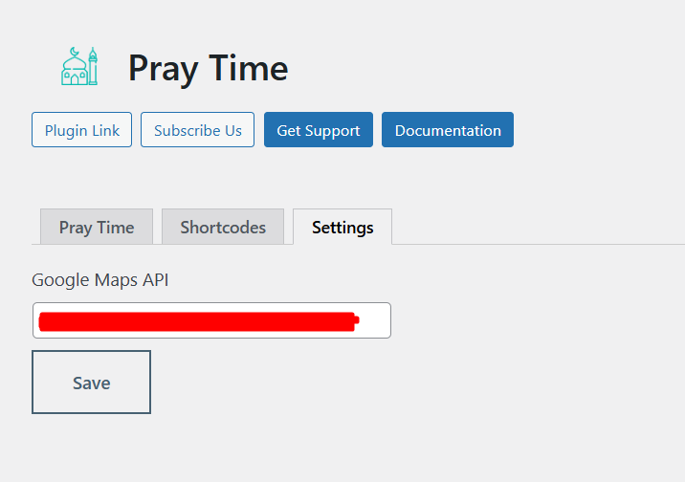The height and width of the screenshot is (482, 685).
Task: Click the mosque dome in the logo
Action: coord(74,64)
